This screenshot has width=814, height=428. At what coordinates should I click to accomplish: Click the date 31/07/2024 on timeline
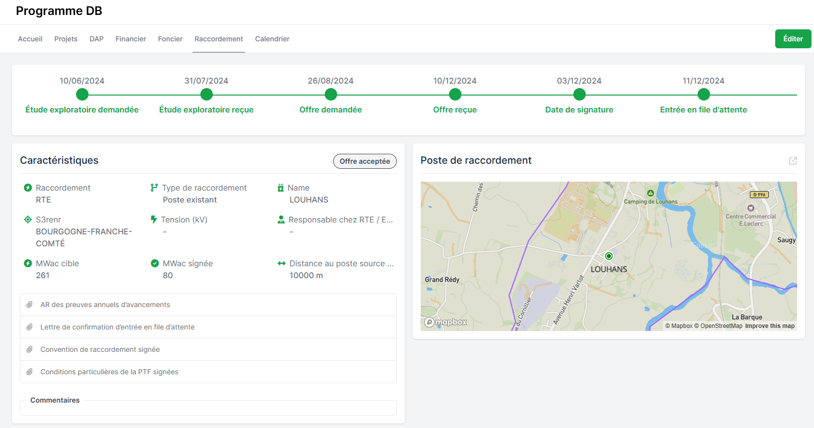coord(206,81)
